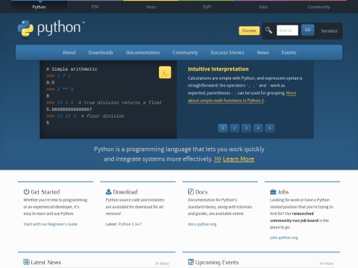This screenshot has height=268, width=358.
Task: Open the Success Stories navigation menu
Action: coord(227,52)
